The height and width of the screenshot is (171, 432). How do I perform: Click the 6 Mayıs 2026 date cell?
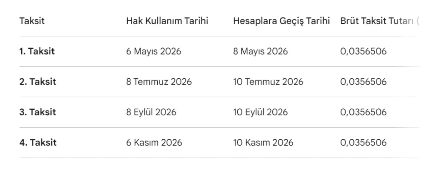(154, 52)
